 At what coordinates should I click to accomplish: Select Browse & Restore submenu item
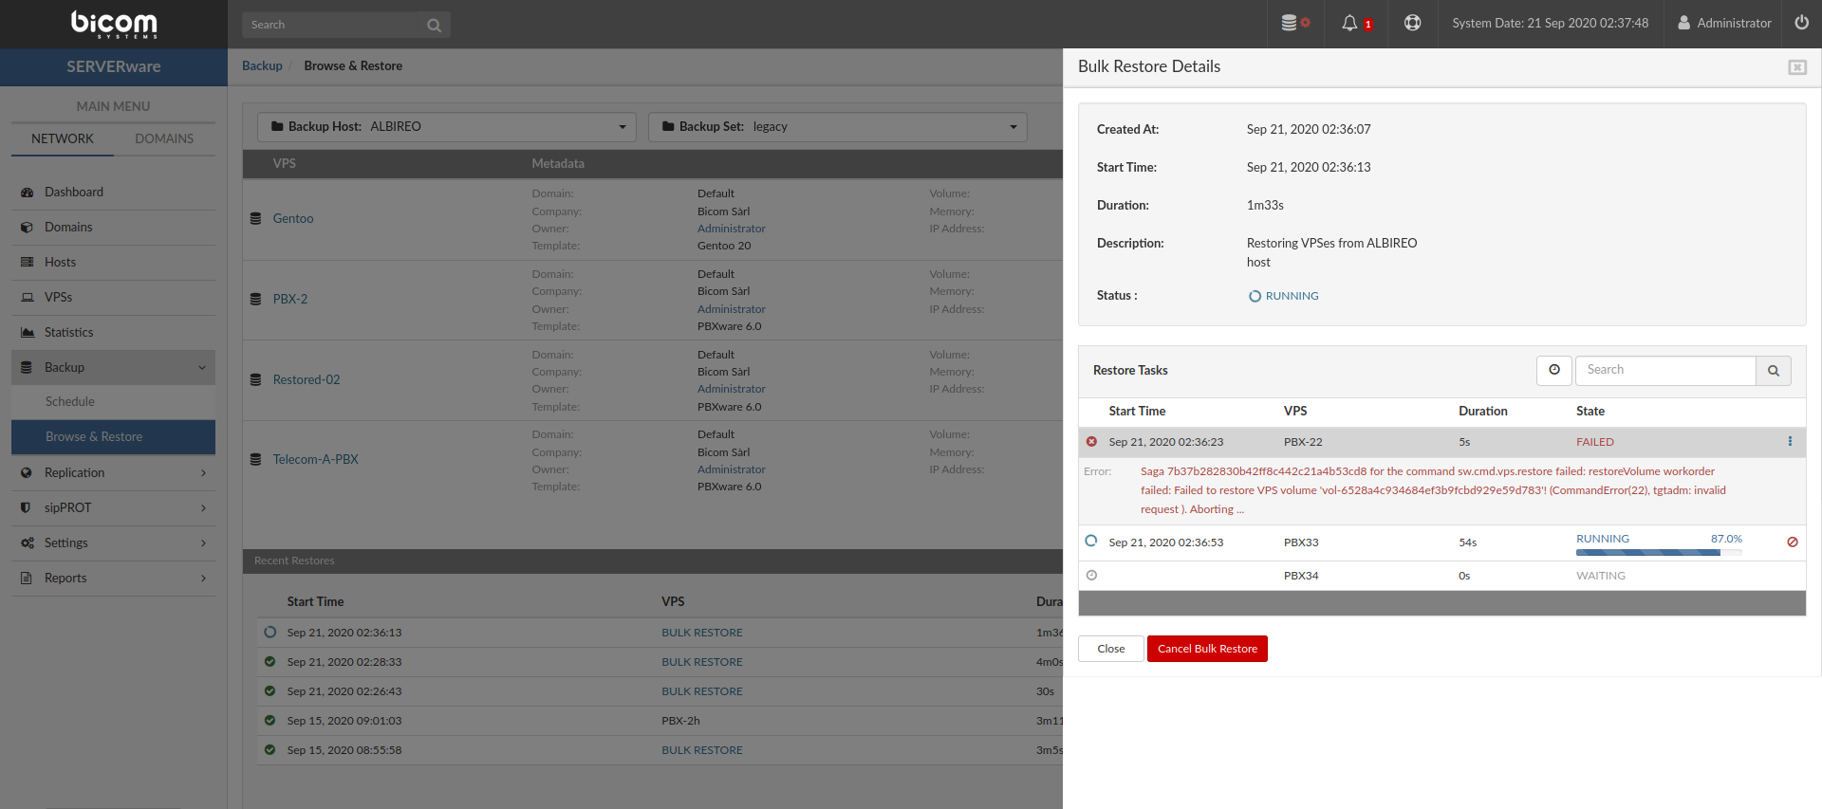(113, 437)
